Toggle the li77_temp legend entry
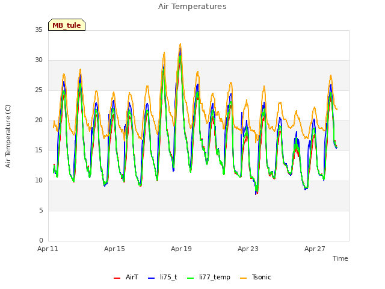The height and width of the screenshot is (289, 385). 209,277
